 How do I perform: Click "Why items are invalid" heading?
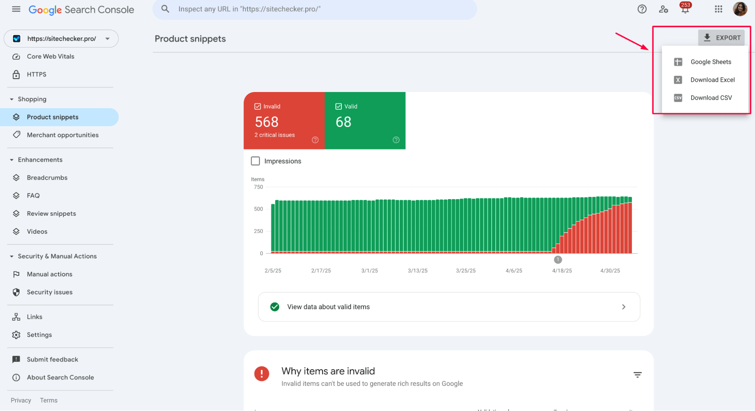(x=328, y=371)
